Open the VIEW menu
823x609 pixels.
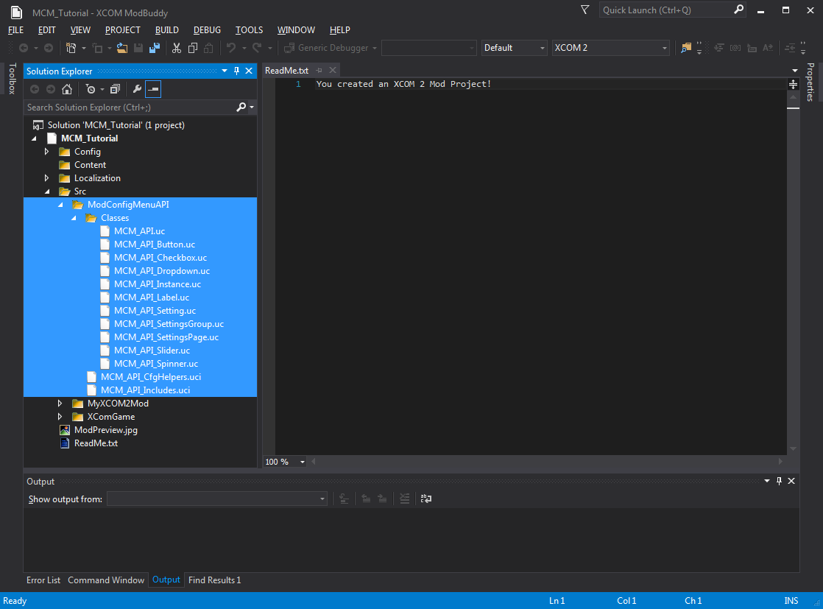80,30
